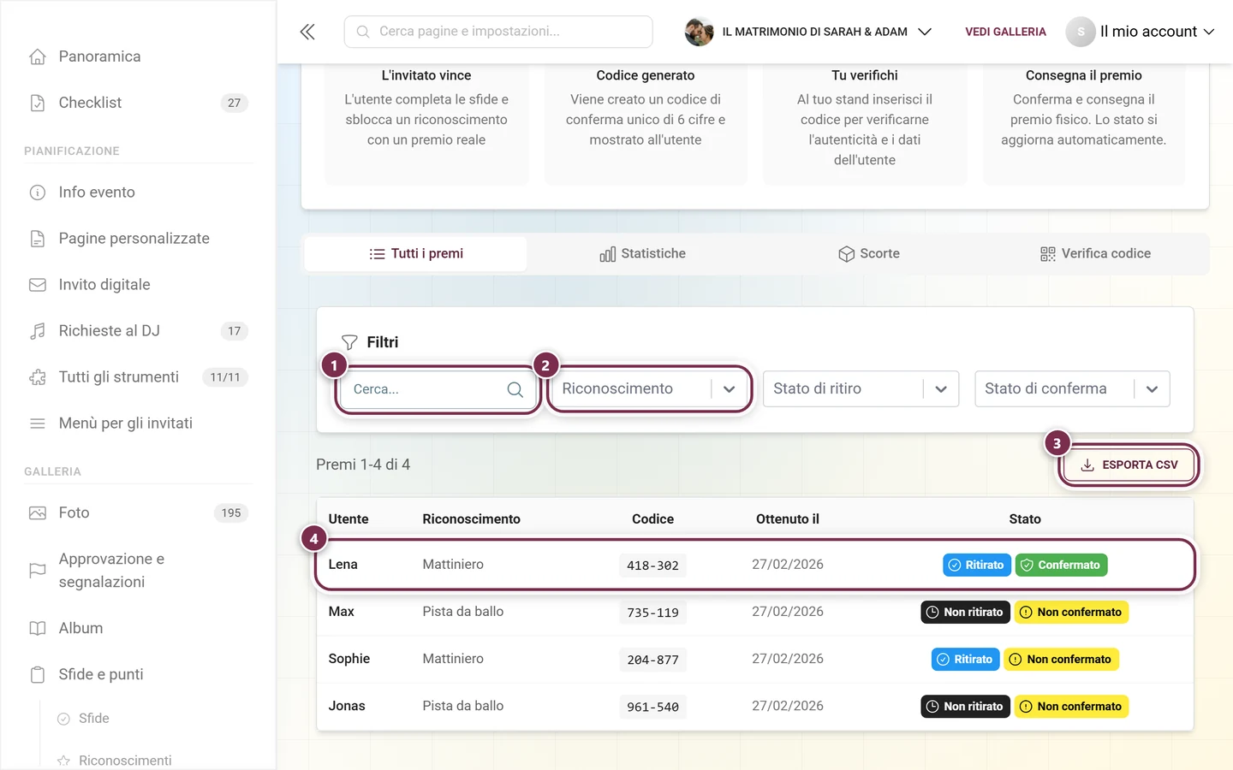Click the Info evento info icon
The width and height of the screenshot is (1233, 770).
coord(38,192)
